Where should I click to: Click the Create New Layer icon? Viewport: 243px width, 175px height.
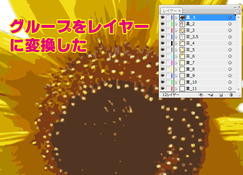tap(221, 95)
